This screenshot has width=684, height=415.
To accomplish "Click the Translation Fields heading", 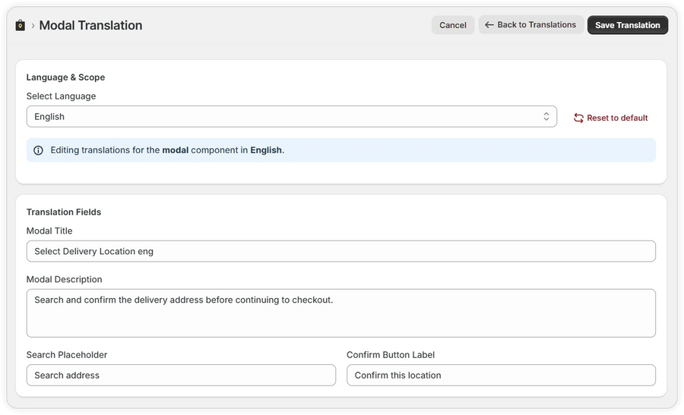I will (x=64, y=212).
